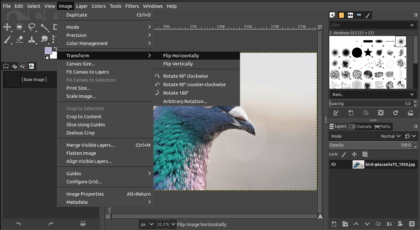Screen dimensions: 420x230
Task: Toggle the alpha channel lock
Action: coord(365,154)
